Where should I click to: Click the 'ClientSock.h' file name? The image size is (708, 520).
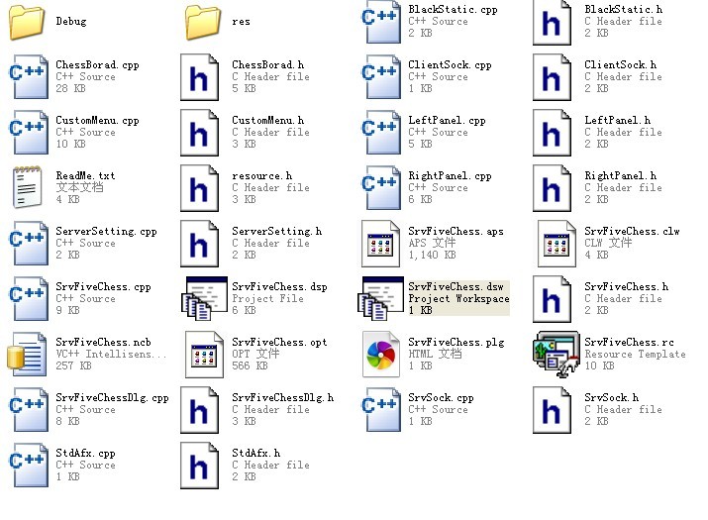tap(621, 65)
